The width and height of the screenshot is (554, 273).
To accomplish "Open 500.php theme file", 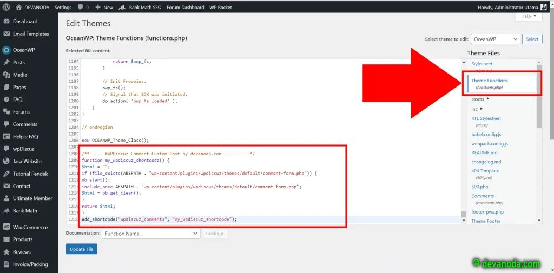I will tap(480, 187).
